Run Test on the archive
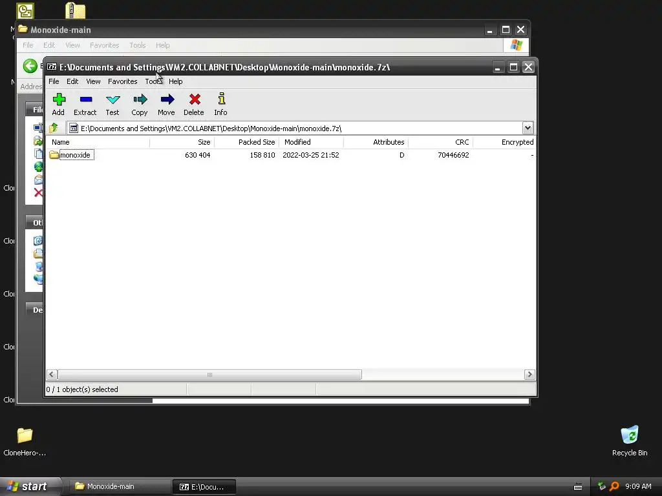 pos(112,104)
